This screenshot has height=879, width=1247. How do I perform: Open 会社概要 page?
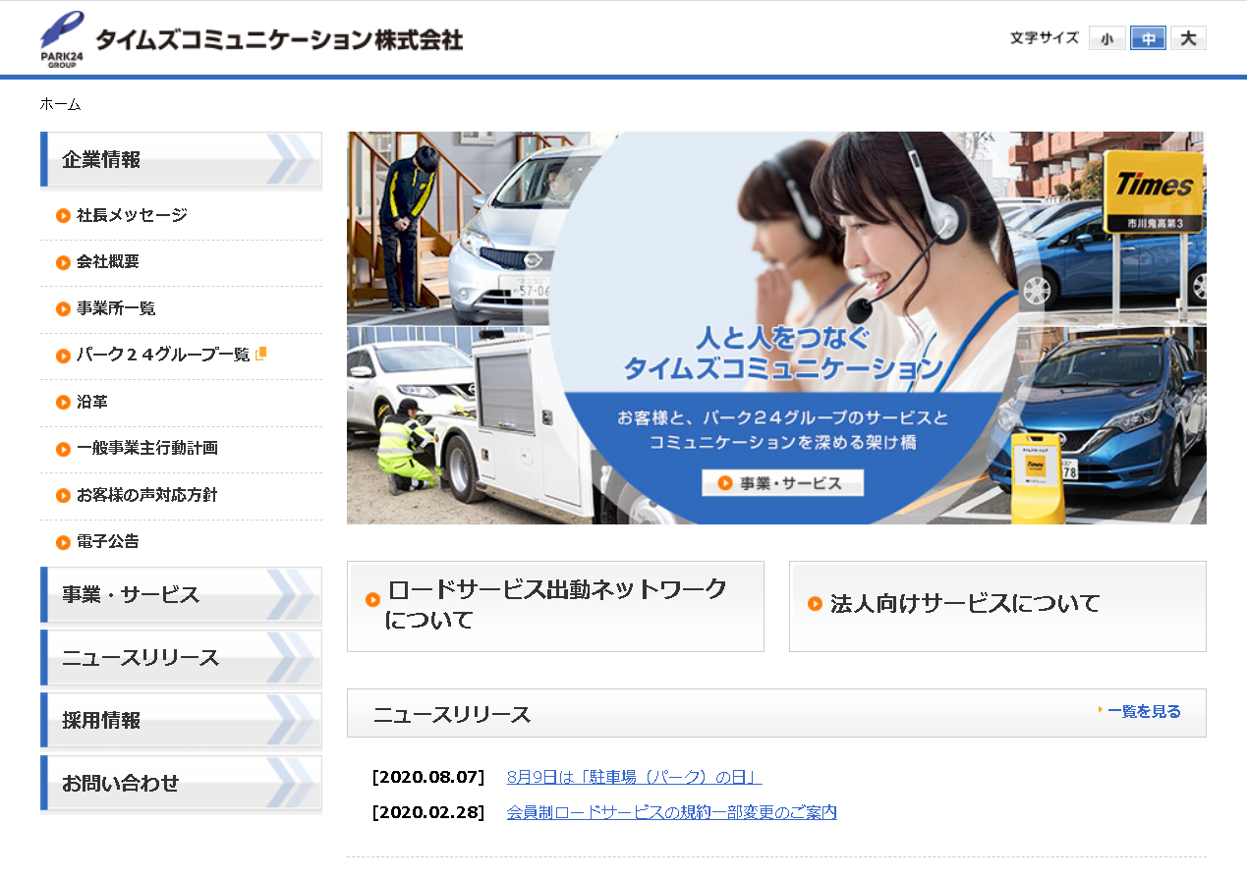pyautogui.click(x=108, y=262)
